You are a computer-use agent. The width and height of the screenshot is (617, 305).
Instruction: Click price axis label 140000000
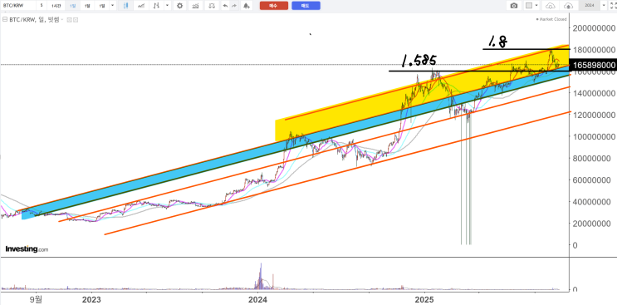click(x=595, y=93)
